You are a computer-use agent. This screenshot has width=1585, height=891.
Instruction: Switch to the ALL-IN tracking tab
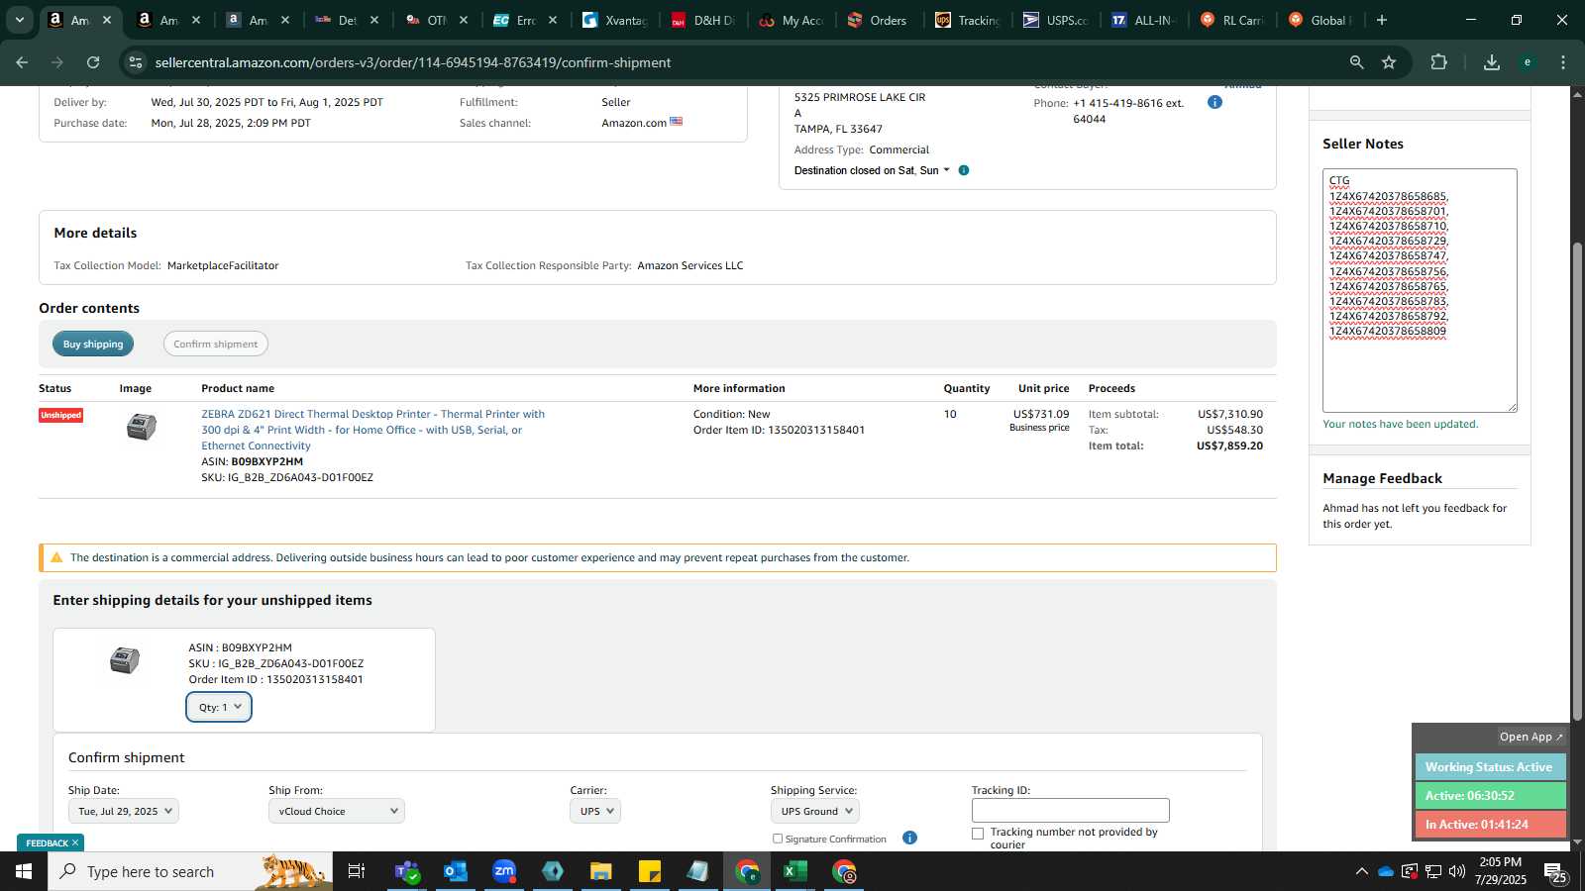click(1144, 20)
